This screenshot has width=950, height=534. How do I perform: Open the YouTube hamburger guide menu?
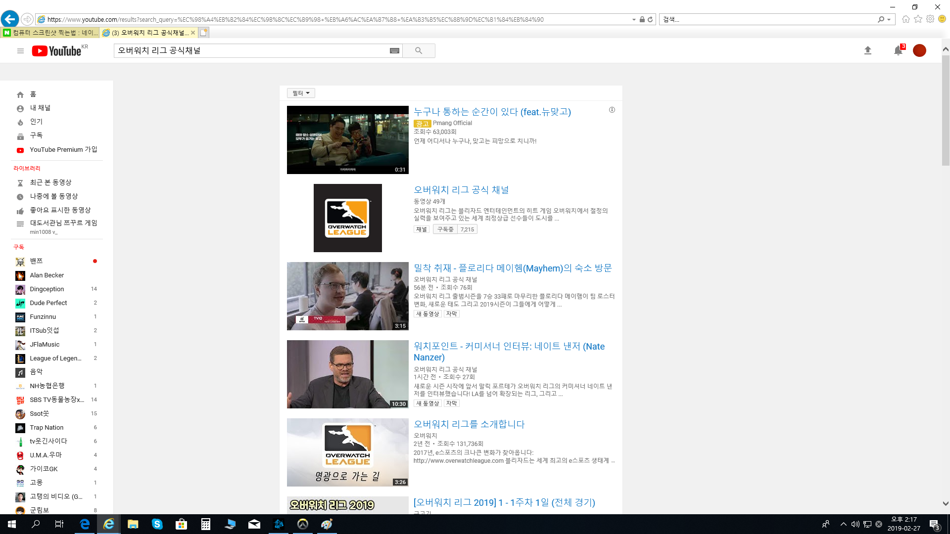(x=20, y=51)
